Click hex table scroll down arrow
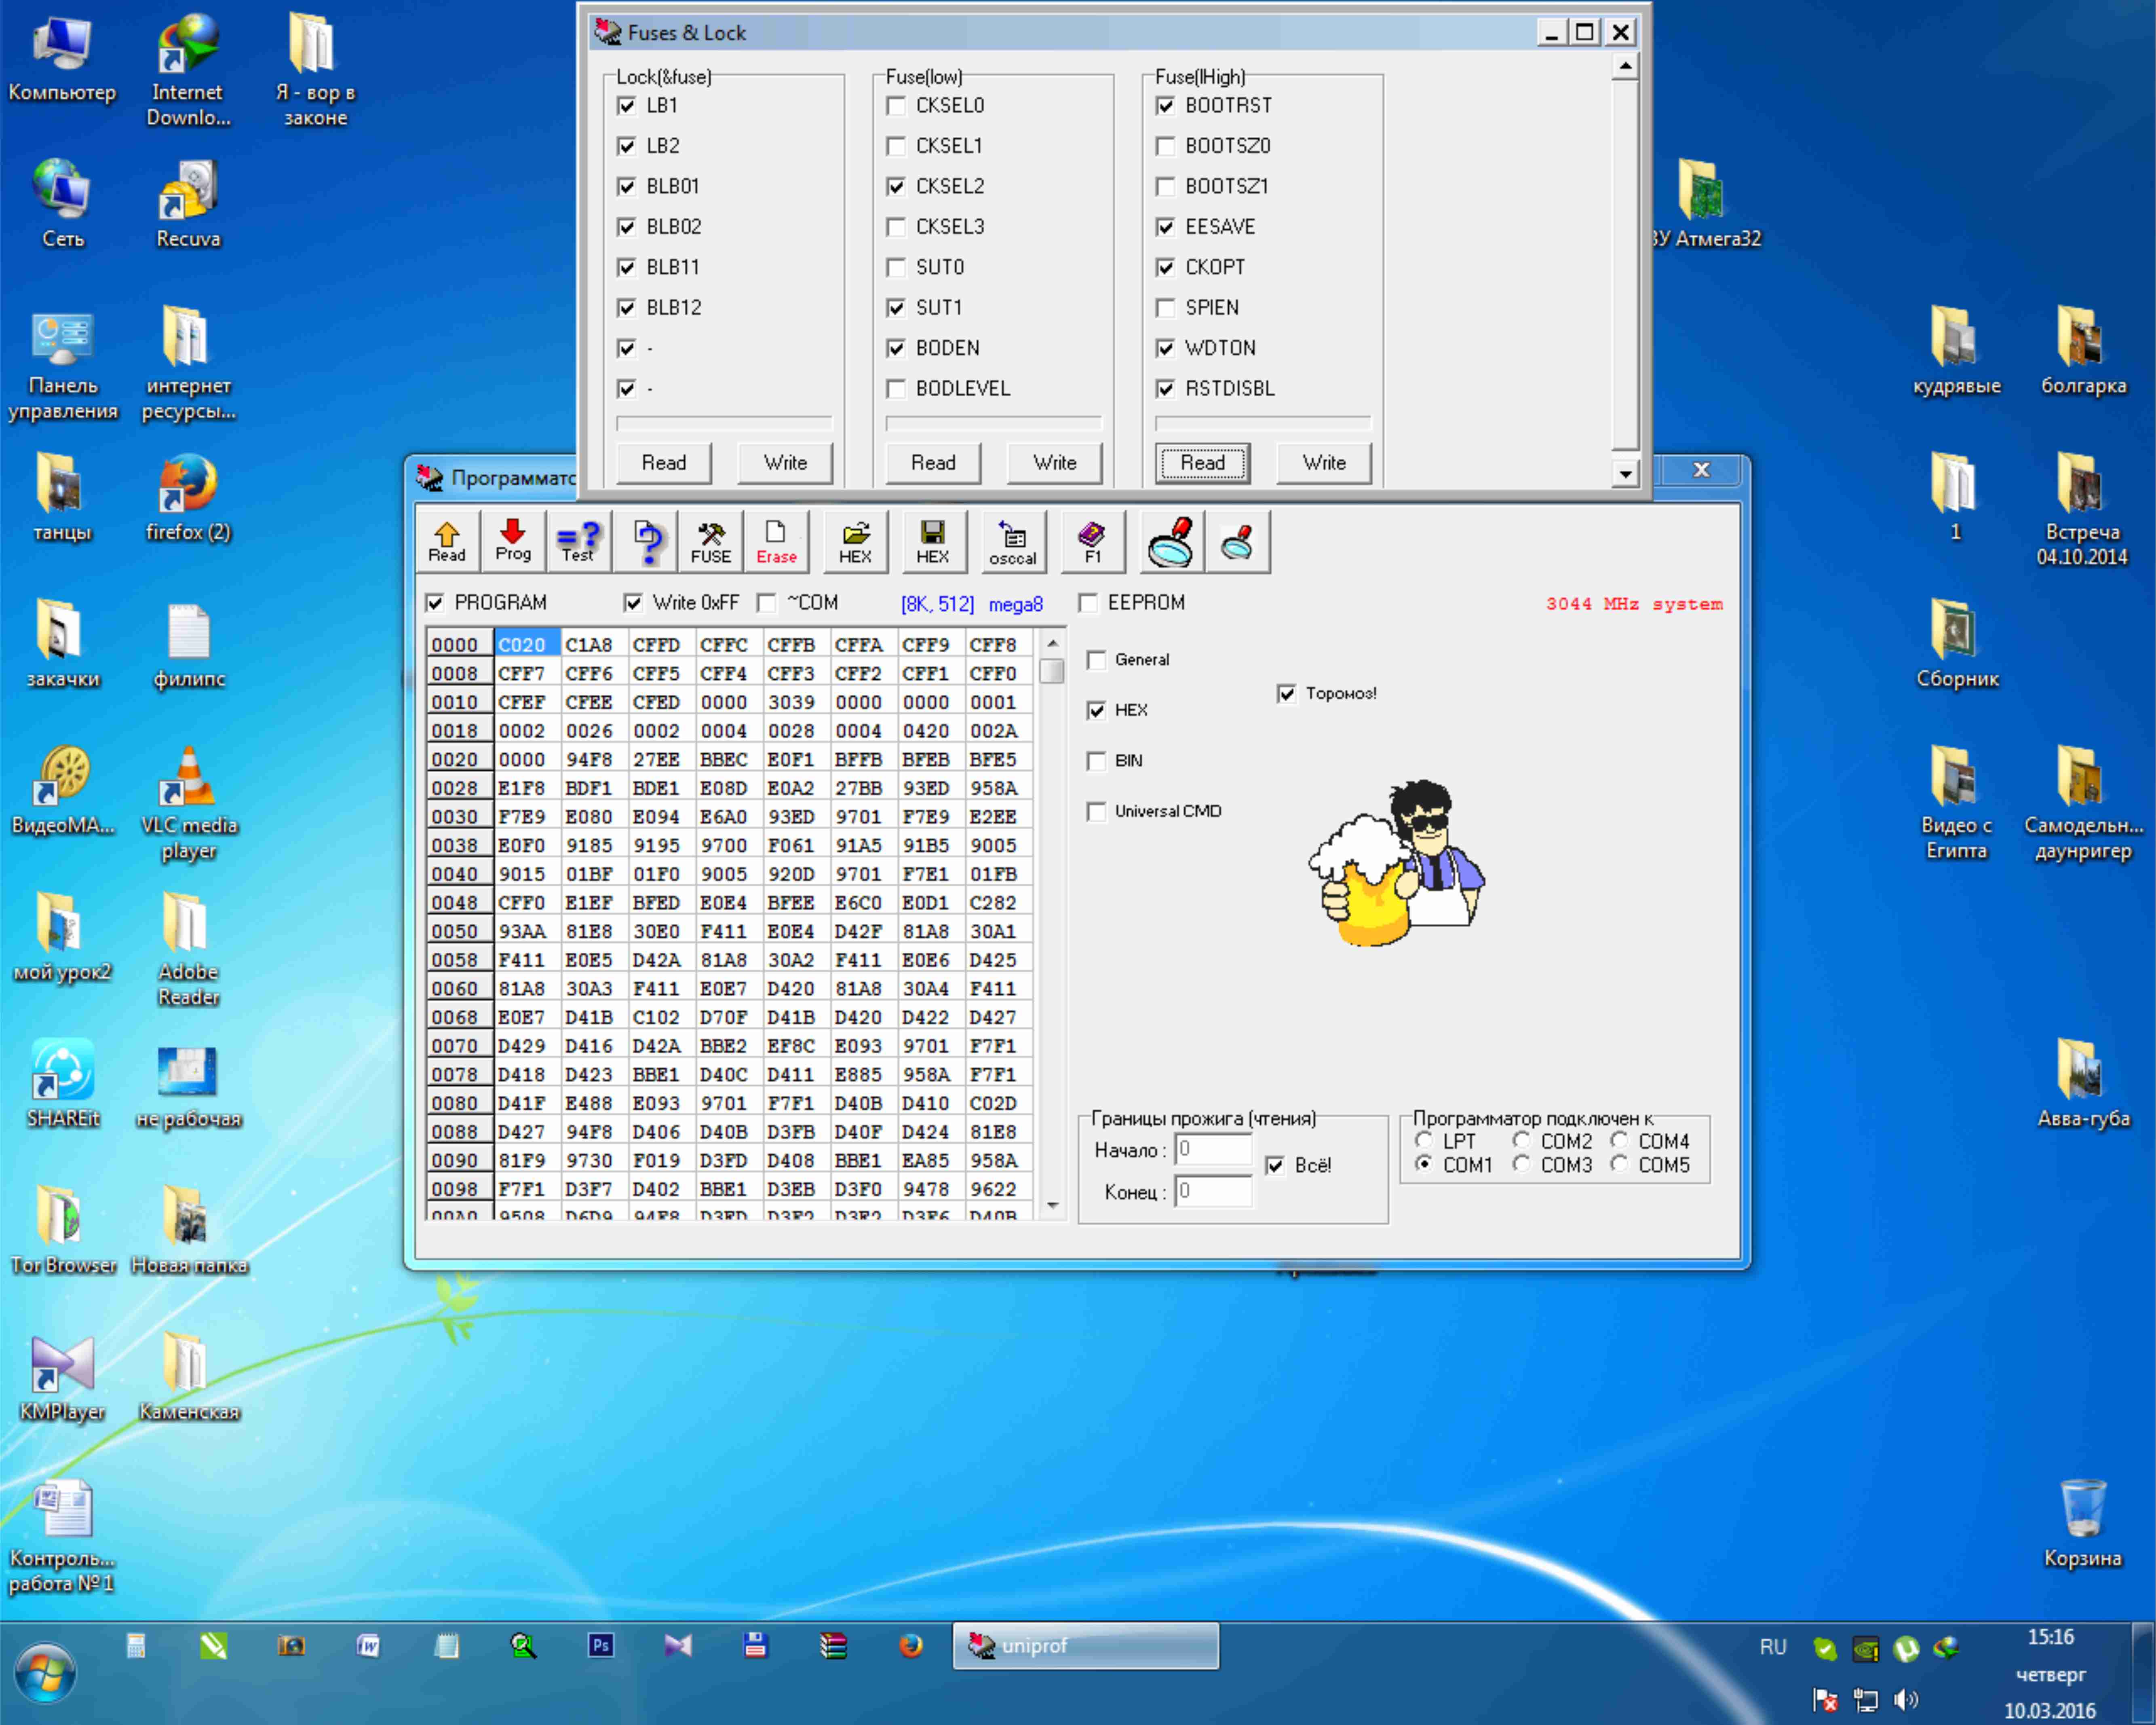 coord(1052,1206)
